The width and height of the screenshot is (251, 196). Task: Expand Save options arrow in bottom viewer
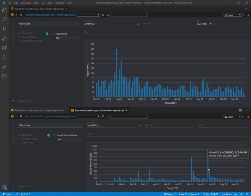point(240,116)
